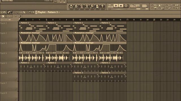Screen dimensions: 181x101
Task: Click the song position slider
Action: 118,9
